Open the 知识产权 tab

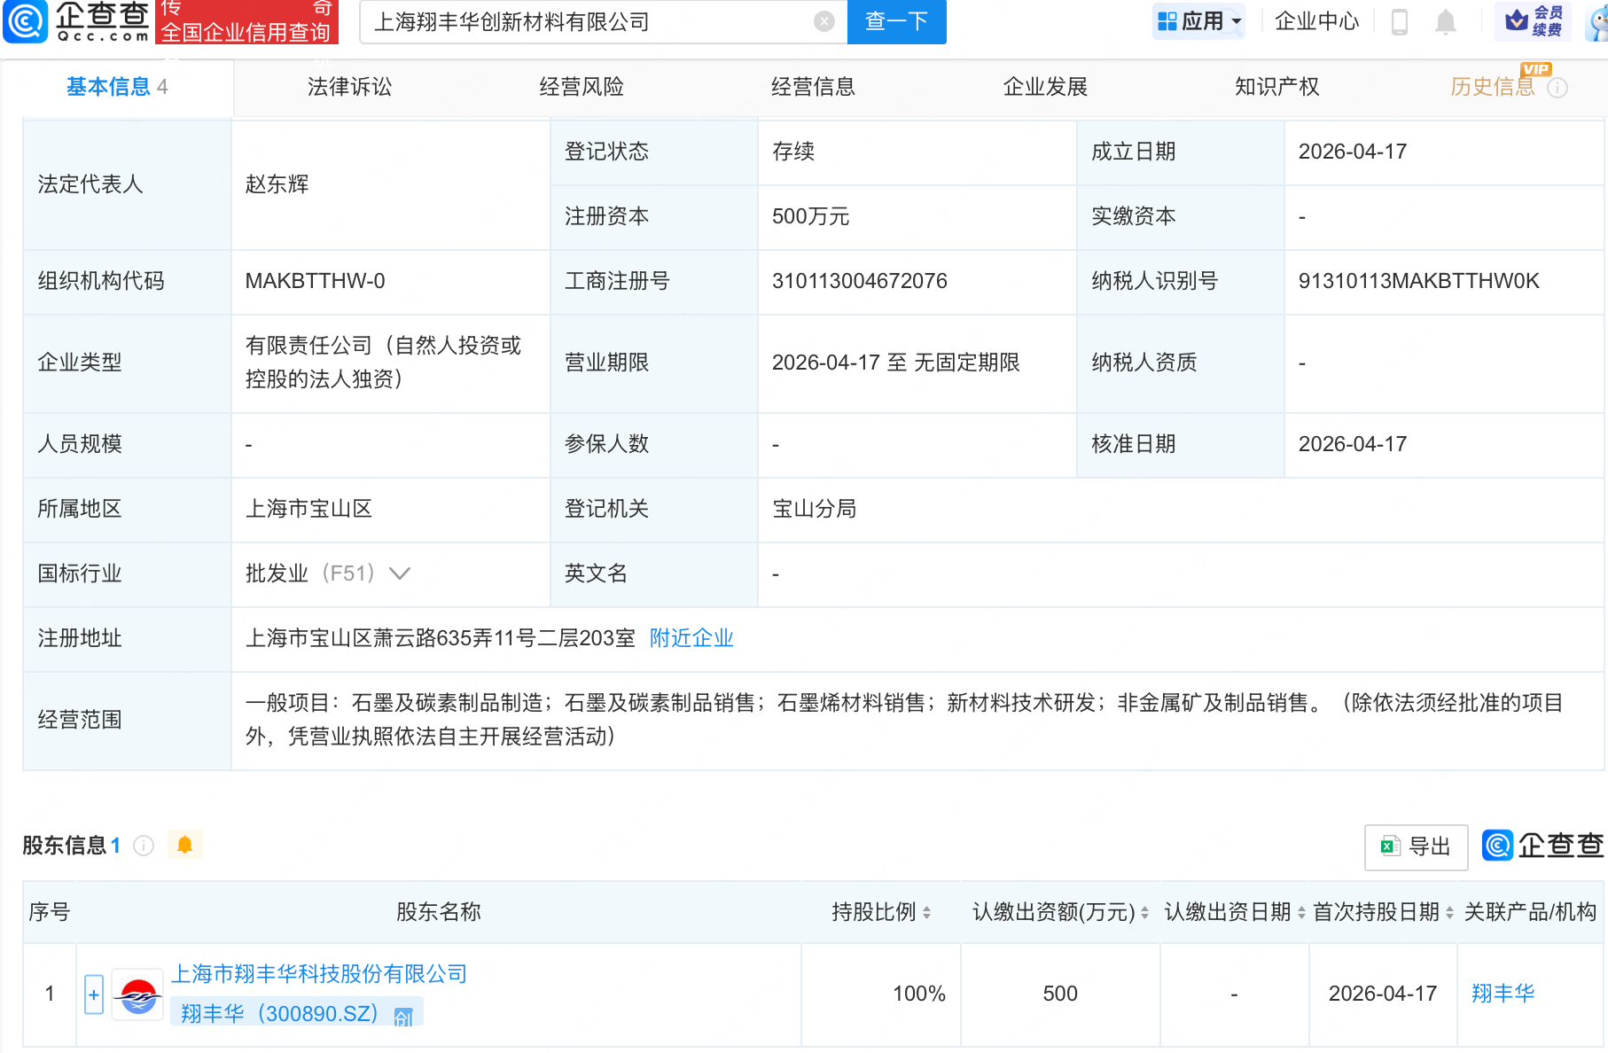click(1276, 87)
